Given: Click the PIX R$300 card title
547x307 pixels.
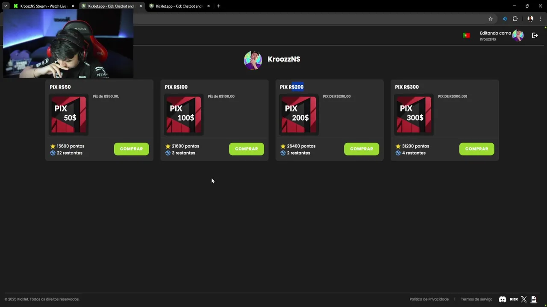Looking at the screenshot, I should (x=407, y=87).
